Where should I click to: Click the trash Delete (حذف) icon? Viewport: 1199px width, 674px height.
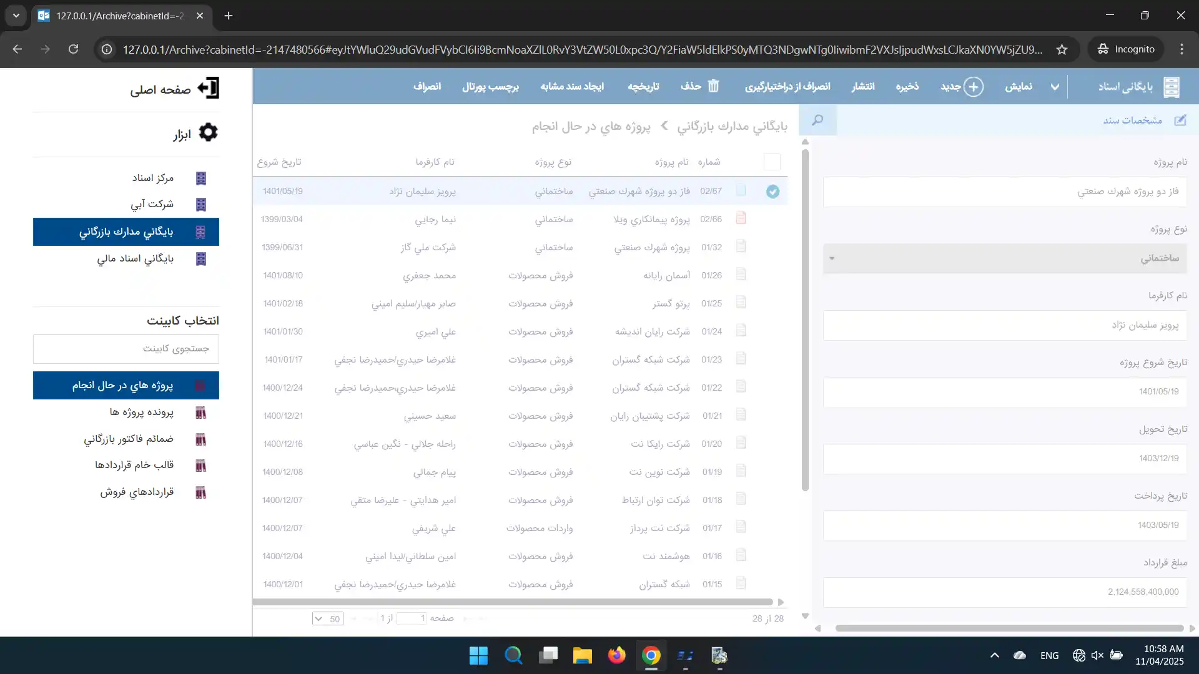[x=714, y=86]
